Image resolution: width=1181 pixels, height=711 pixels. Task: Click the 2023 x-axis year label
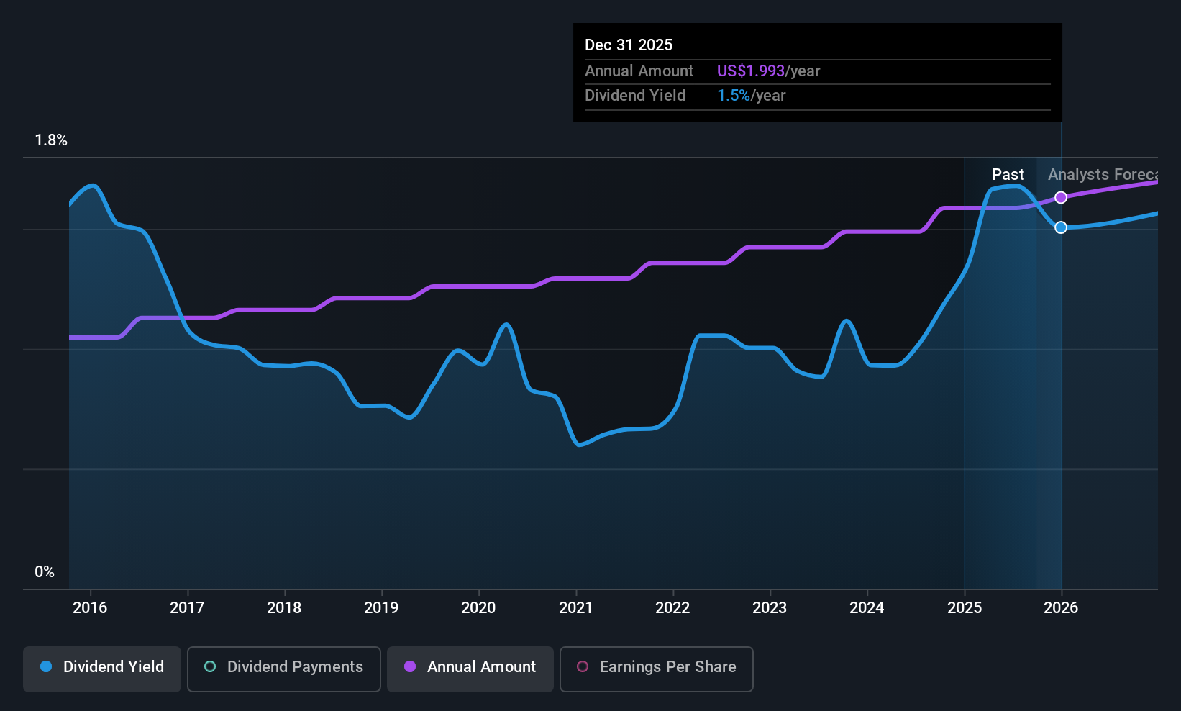[x=770, y=608]
